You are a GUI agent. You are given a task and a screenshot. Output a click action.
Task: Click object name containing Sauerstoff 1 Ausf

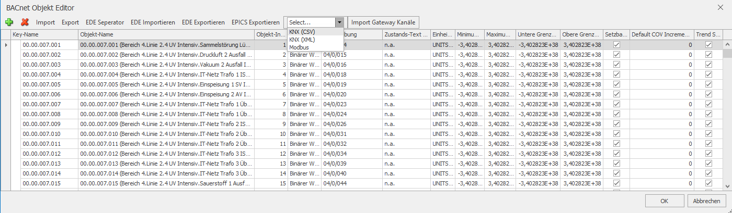click(166, 183)
